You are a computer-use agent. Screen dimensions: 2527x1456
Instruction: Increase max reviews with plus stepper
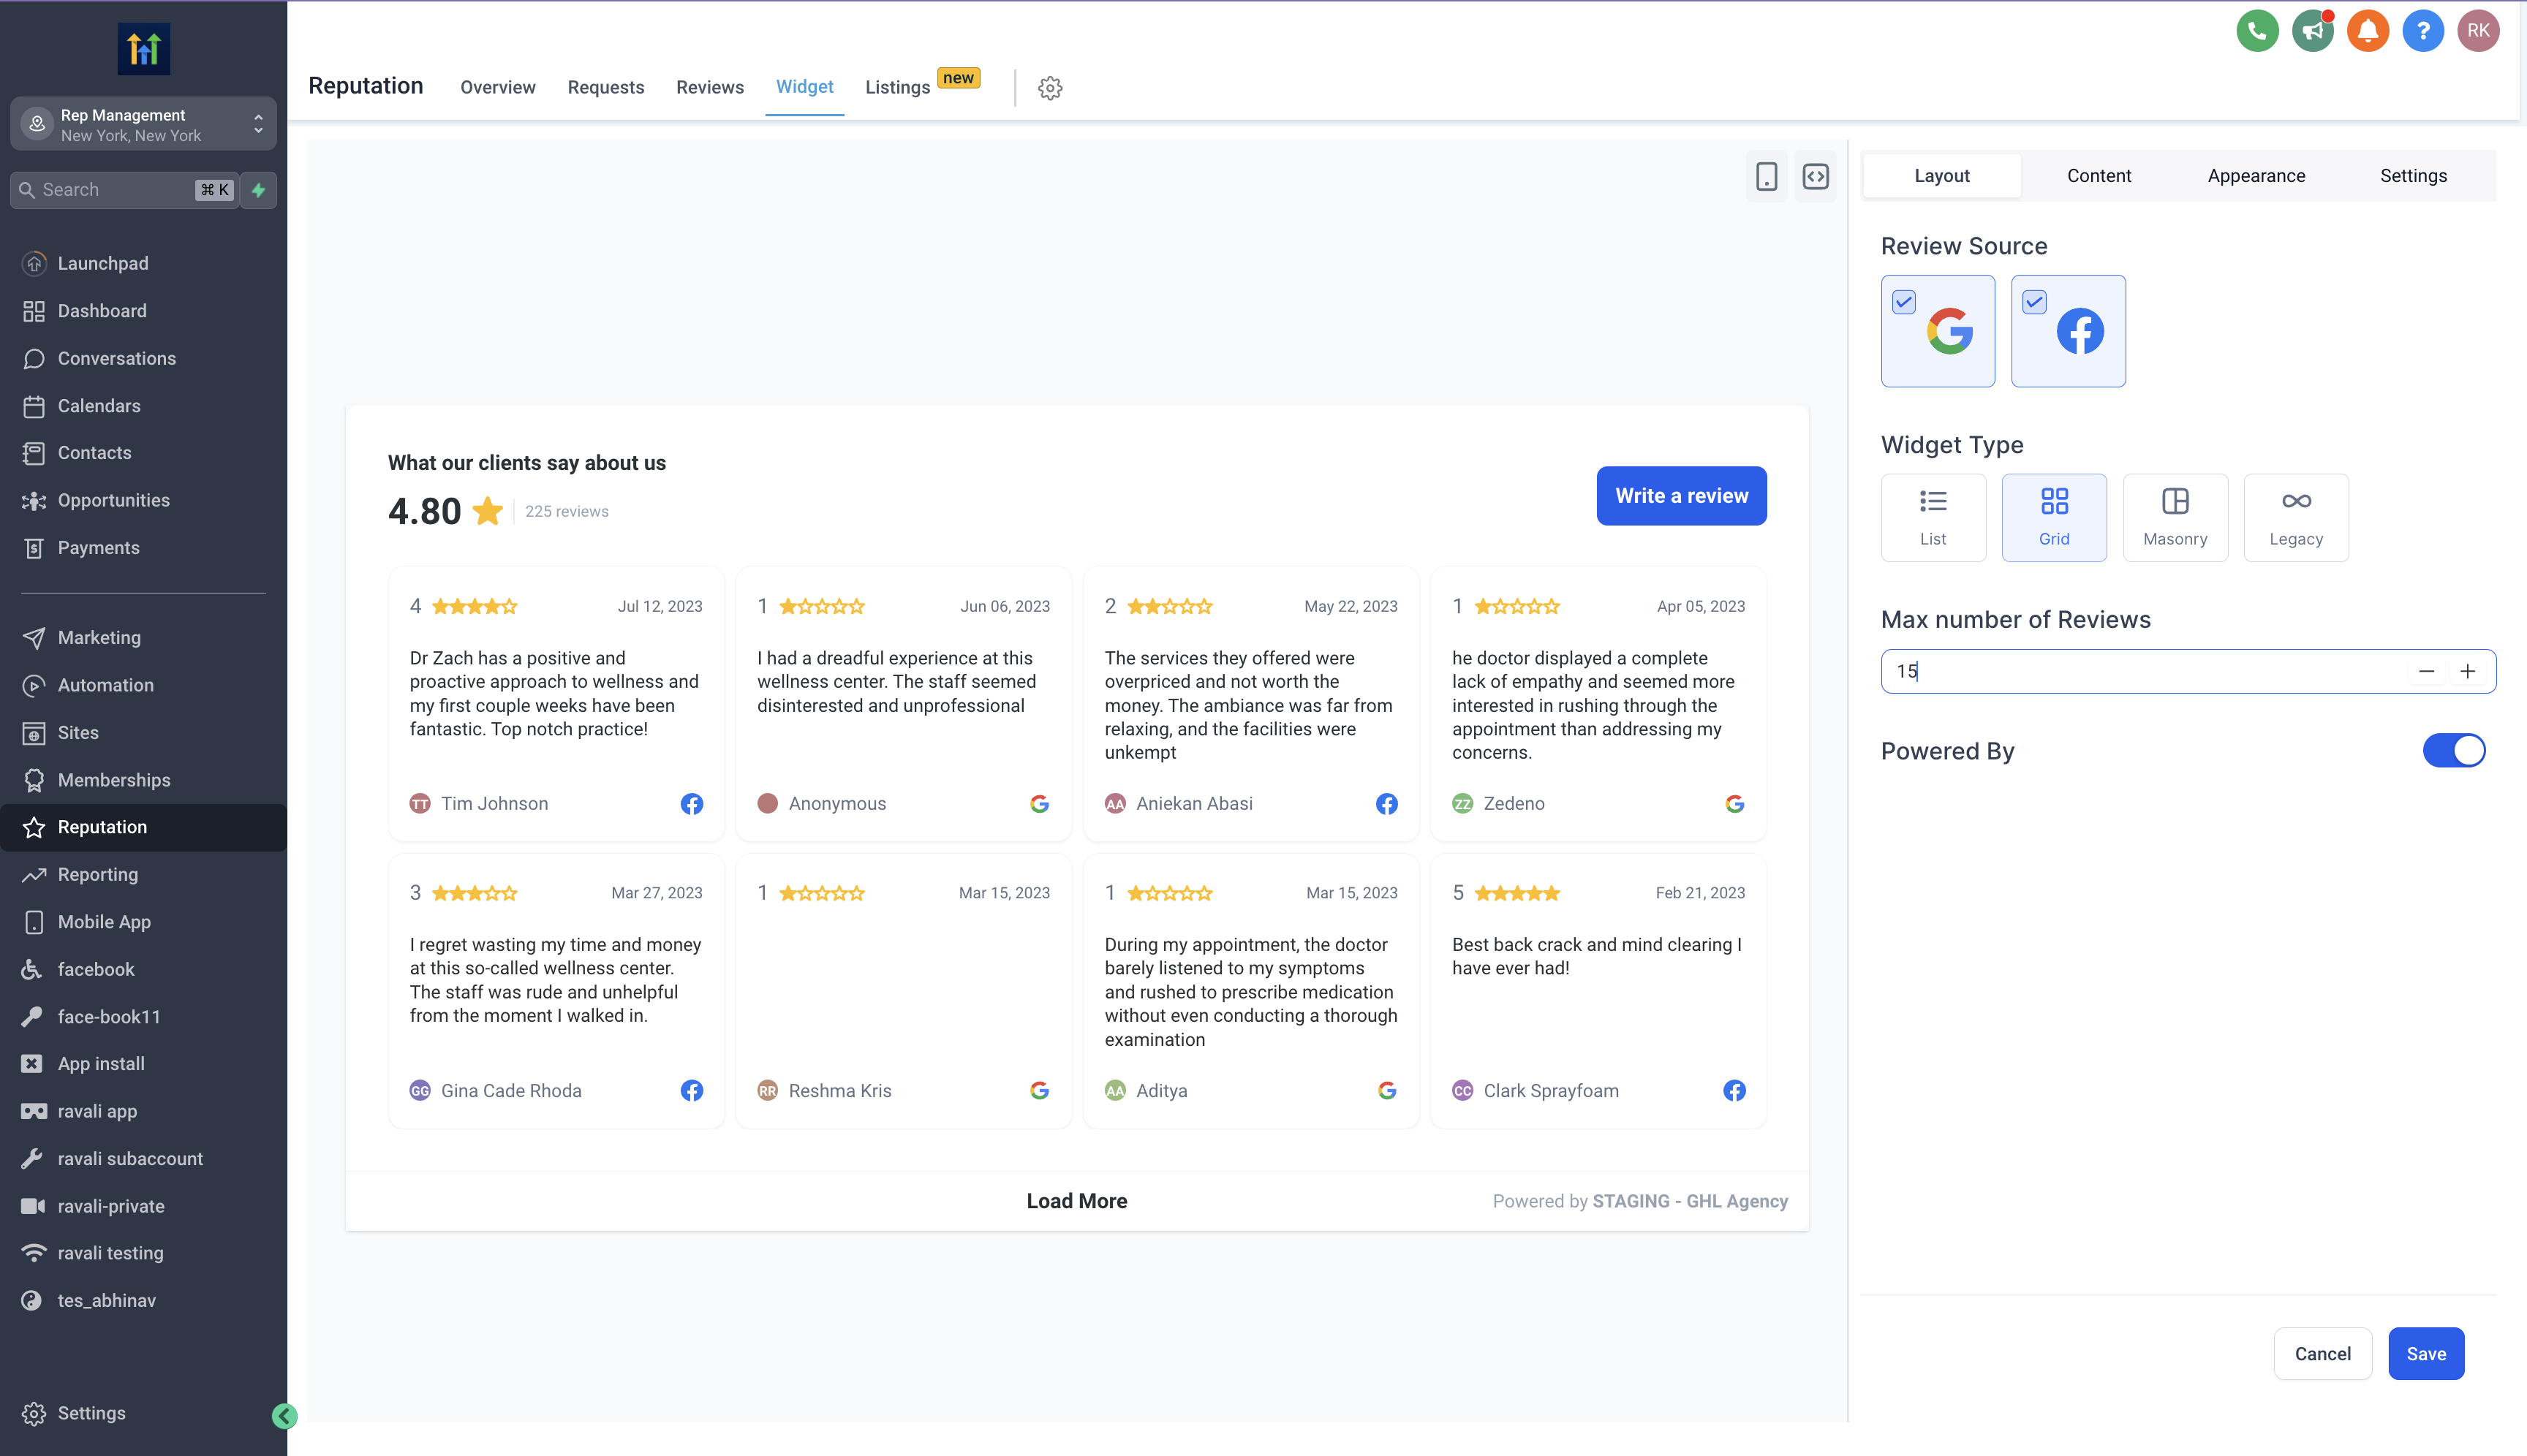(2467, 671)
